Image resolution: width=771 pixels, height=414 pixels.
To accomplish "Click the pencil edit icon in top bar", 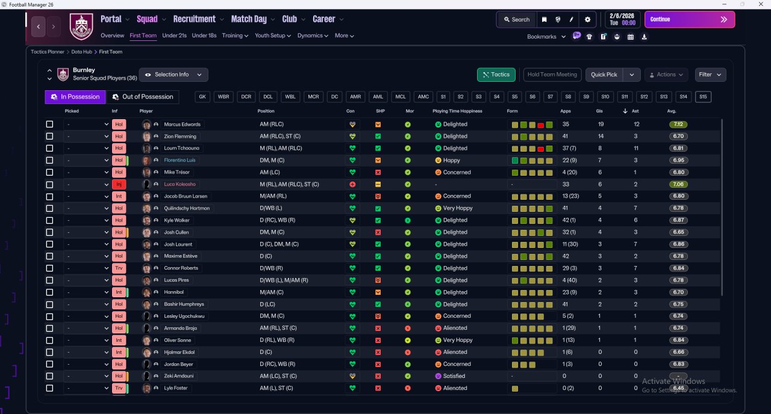I will [x=572, y=19].
